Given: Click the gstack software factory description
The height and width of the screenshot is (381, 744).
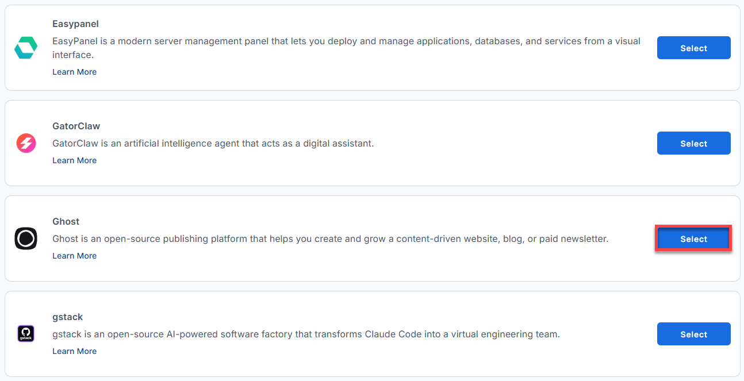Looking at the screenshot, I should pos(306,334).
